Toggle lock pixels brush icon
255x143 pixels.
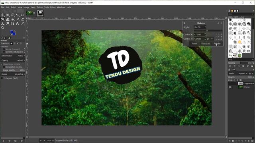[234, 80]
